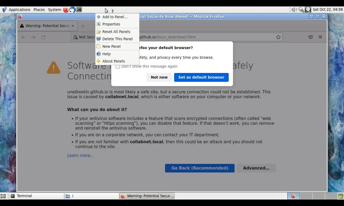
Task: Click the MATE logo icon beside Applications
Action: 4,10
